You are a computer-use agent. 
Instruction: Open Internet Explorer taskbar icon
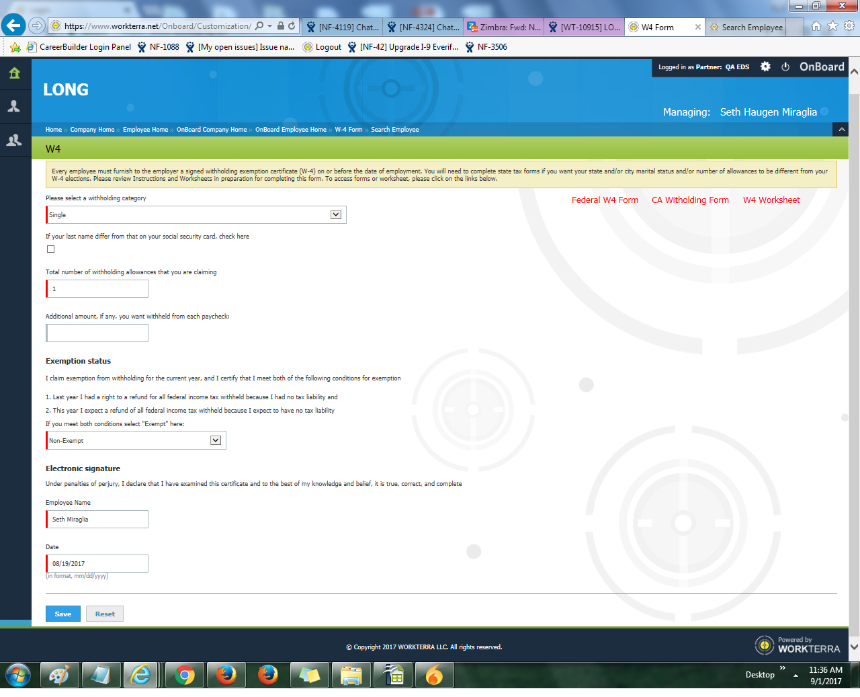(142, 675)
